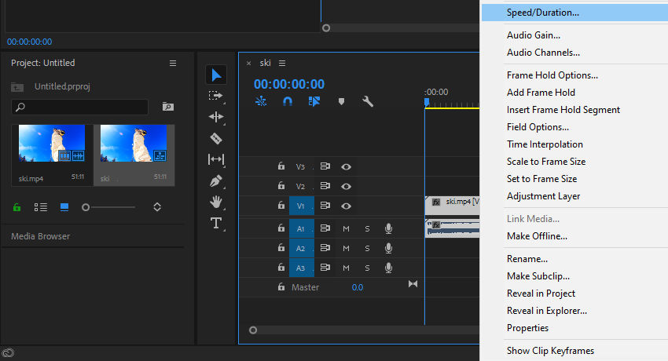The height and width of the screenshot is (361, 668).
Task: Open the ski sequence panel menu
Action: pos(282,63)
